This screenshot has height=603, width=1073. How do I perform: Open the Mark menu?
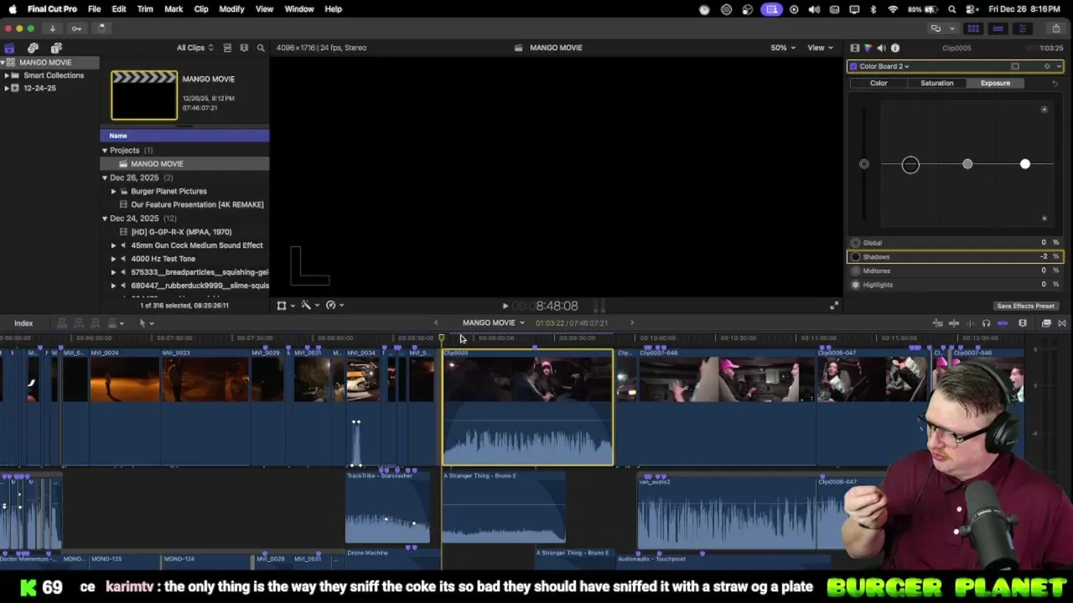coord(174,9)
